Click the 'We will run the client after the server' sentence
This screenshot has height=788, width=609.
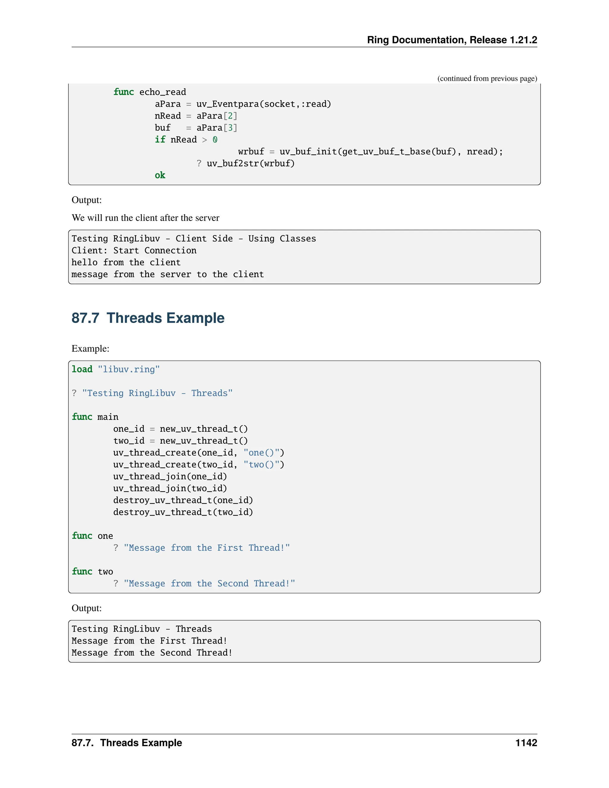coord(145,218)
